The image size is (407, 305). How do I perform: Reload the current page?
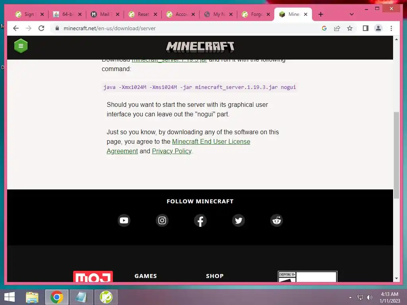pyautogui.click(x=41, y=28)
